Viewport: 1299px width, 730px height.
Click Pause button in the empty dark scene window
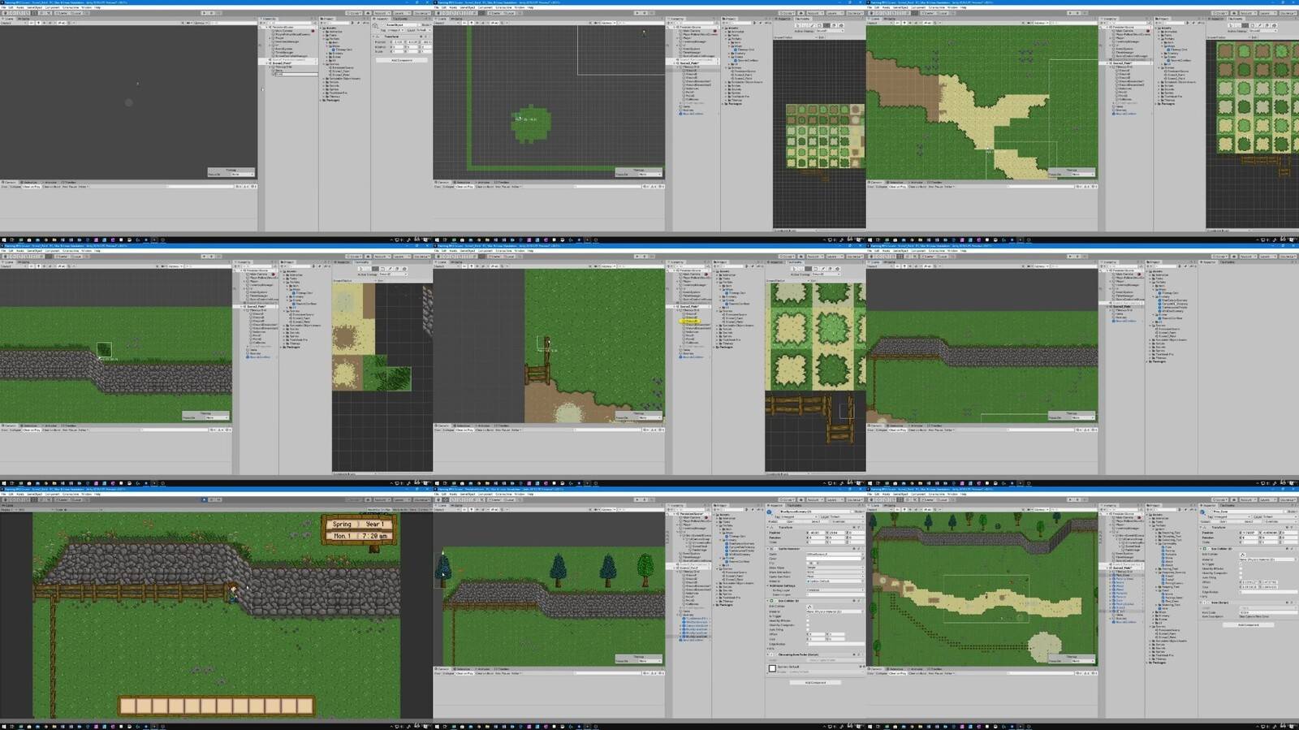211,13
